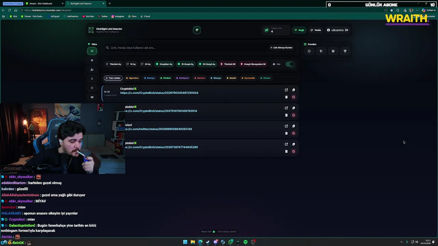
Task: Filter by #futbol tag
Action: 166,78
